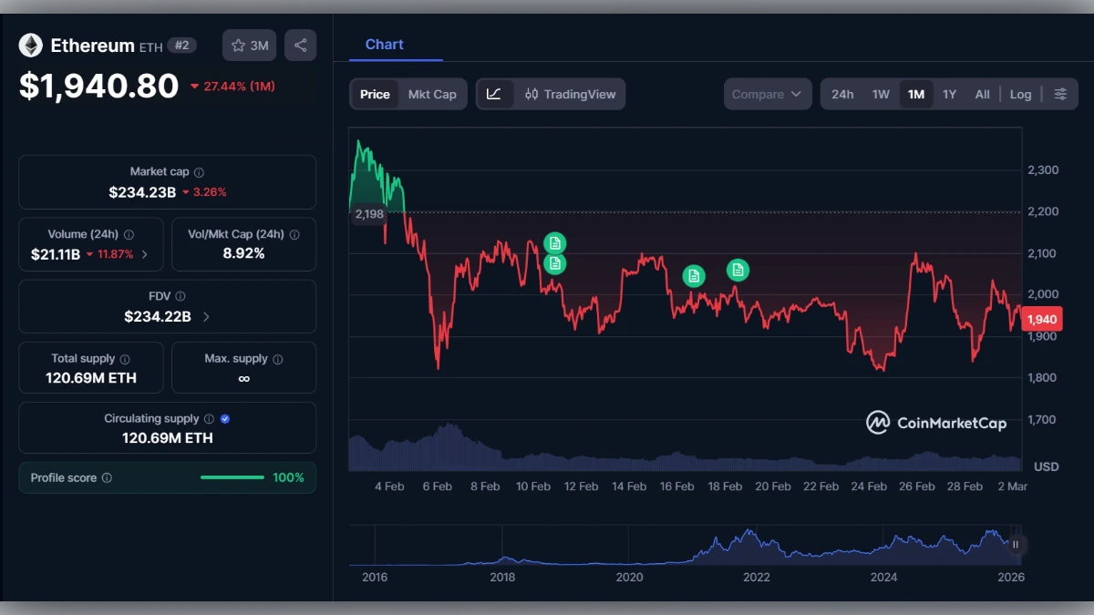Image resolution: width=1094 pixels, height=615 pixels.
Task: Click the Ethereum logo icon
Action: click(x=30, y=45)
